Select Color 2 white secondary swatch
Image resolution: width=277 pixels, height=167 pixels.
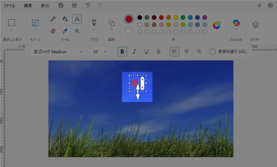(129, 31)
